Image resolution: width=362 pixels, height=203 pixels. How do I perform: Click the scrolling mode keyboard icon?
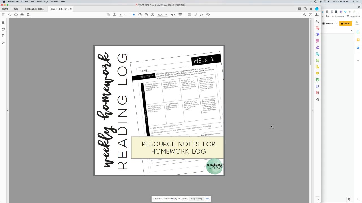coord(180,15)
